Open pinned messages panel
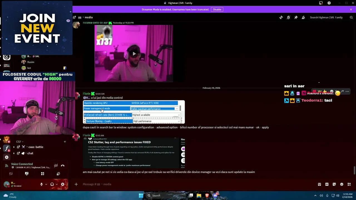 click(296, 17)
